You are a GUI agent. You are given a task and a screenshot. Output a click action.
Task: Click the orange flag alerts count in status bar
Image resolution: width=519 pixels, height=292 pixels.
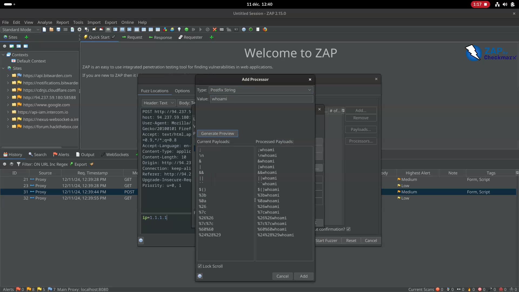31,289
